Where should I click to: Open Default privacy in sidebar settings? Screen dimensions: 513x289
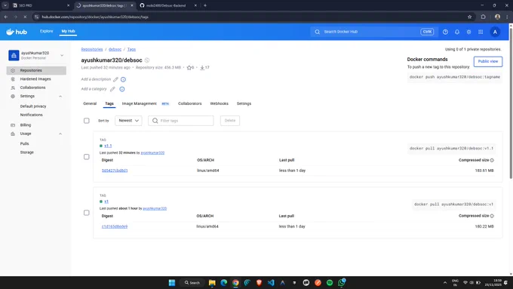click(33, 106)
